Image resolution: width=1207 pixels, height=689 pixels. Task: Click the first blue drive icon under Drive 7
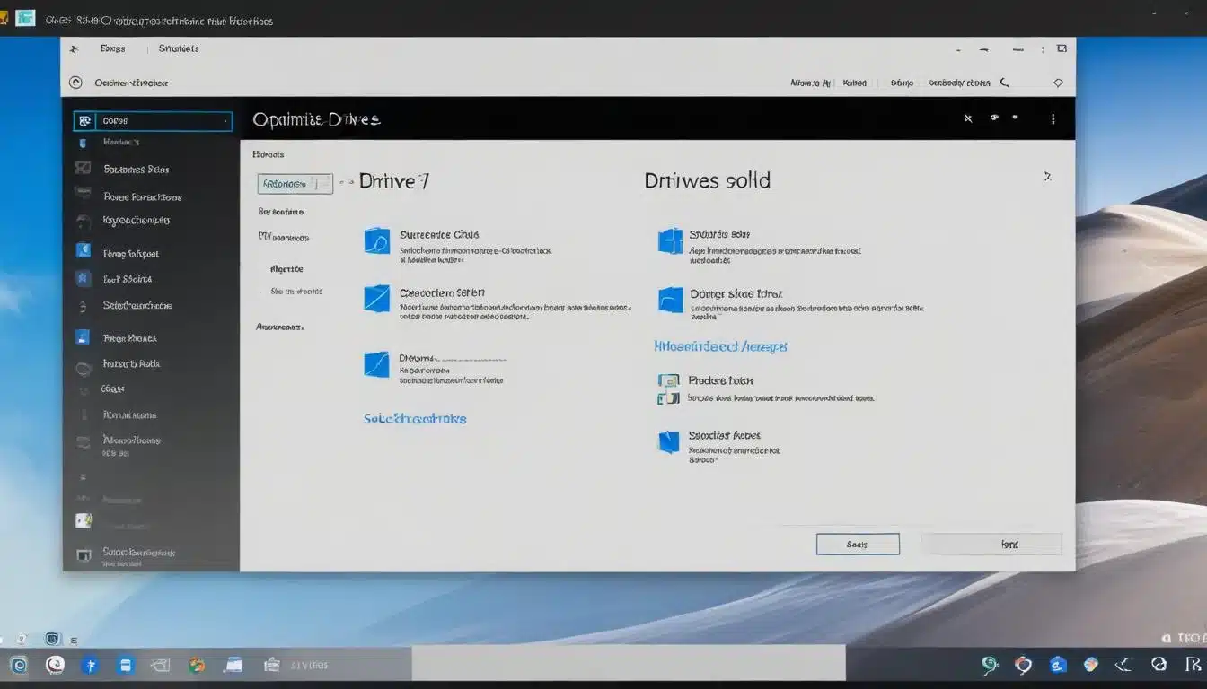(x=376, y=240)
